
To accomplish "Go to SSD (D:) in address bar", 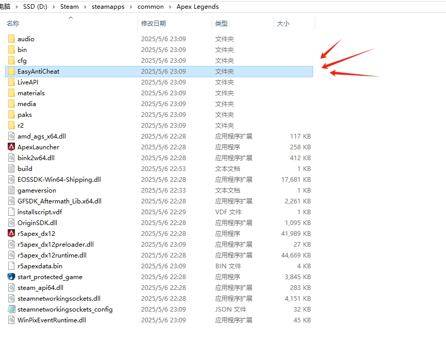I will tap(35, 7).
